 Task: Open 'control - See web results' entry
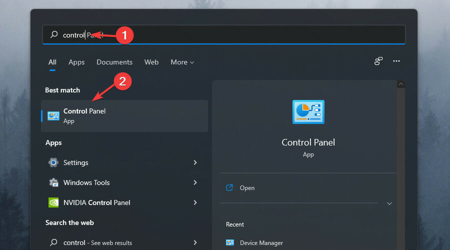124,242
